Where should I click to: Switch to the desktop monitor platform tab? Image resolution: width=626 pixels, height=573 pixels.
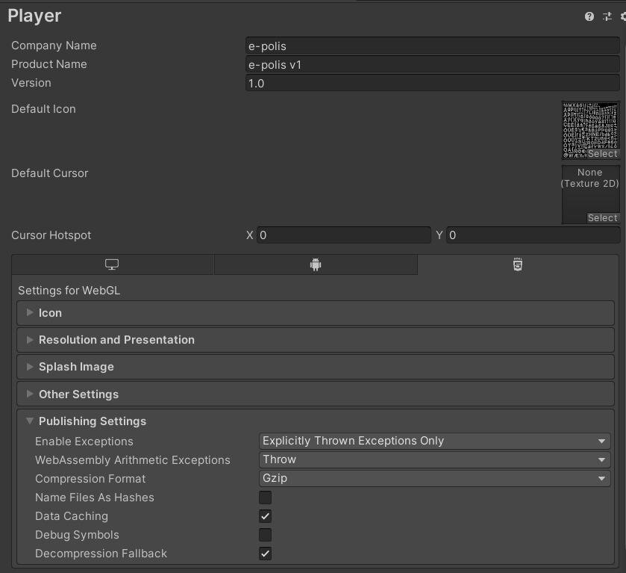click(x=112, y=264)
